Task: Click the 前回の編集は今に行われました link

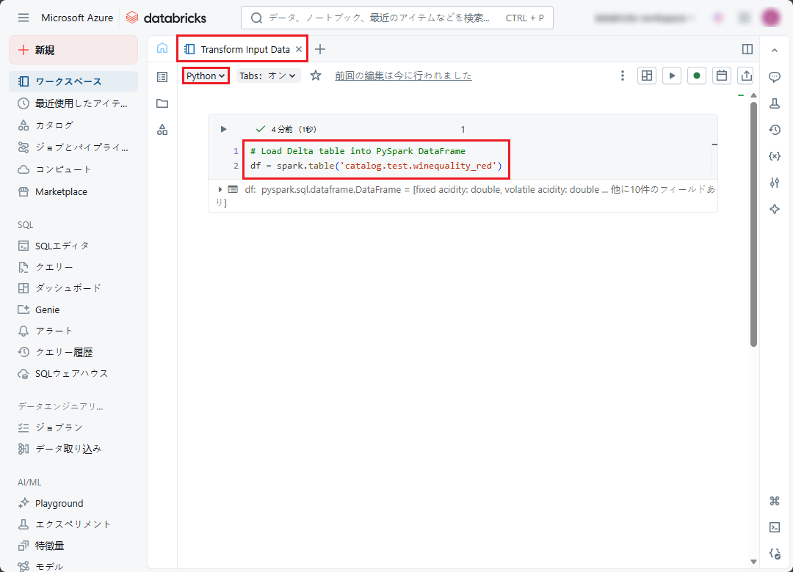Action: point(403,76)
